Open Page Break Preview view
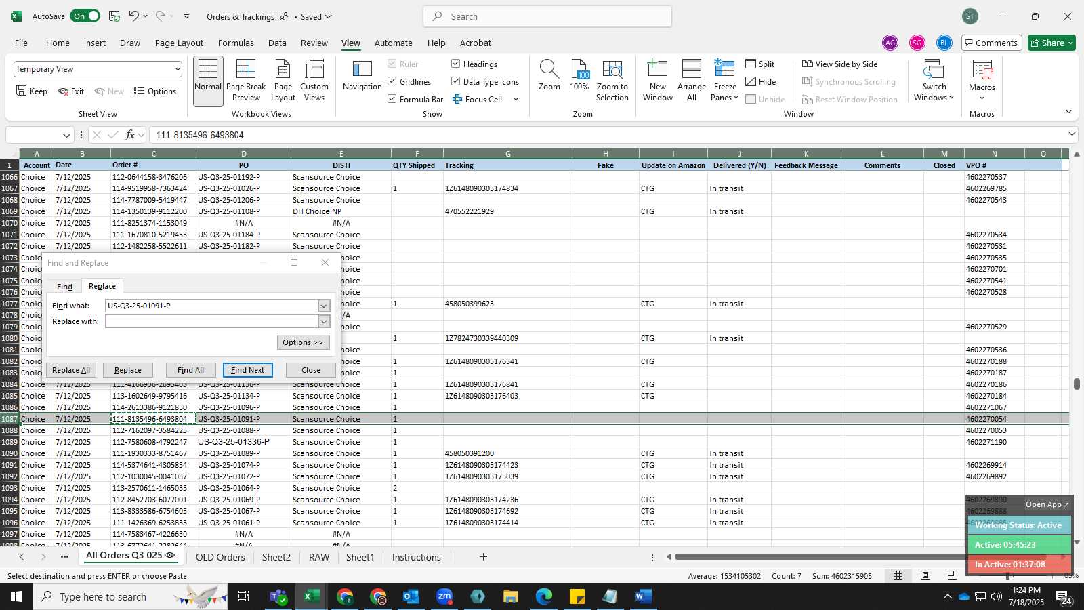This screenshot has width=1084, height=610. pos(246,81)
